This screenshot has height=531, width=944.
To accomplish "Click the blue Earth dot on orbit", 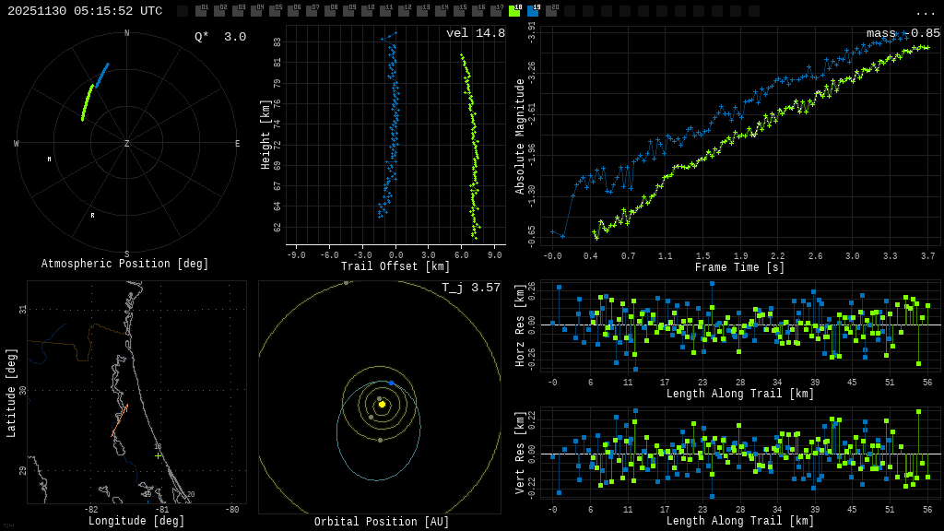I will [x=391, y=383].
